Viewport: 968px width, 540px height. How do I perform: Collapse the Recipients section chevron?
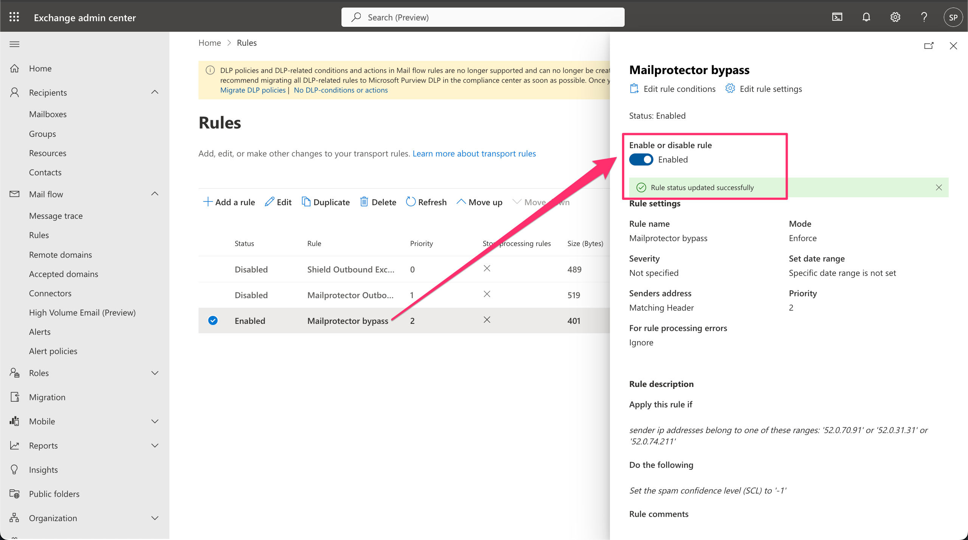tap(155, 92)
